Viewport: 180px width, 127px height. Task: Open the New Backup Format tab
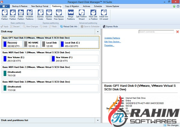pos(40,6)
